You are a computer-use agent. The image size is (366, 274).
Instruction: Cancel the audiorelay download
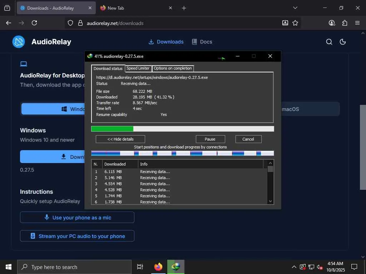pyautogui.click(x=248, y=139)
